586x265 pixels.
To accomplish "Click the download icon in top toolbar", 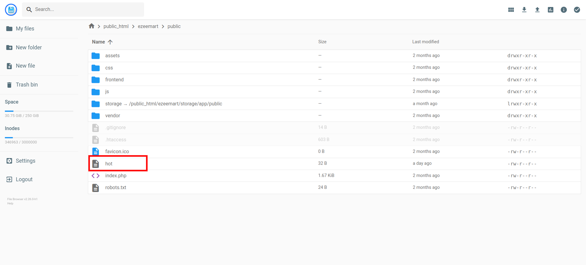I will click(524, 10).
